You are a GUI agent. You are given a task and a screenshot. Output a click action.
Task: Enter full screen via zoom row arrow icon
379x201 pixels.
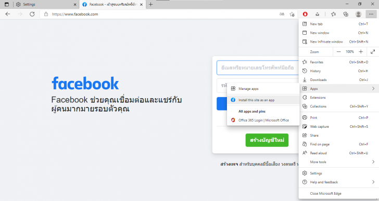pyautogui.click(x=373, y=51)
